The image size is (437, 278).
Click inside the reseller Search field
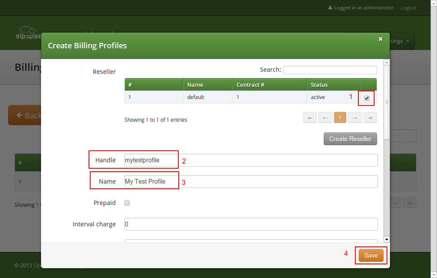(330, 70)
